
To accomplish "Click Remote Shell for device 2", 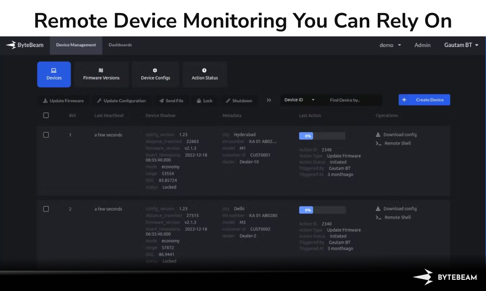I will 393,217.
